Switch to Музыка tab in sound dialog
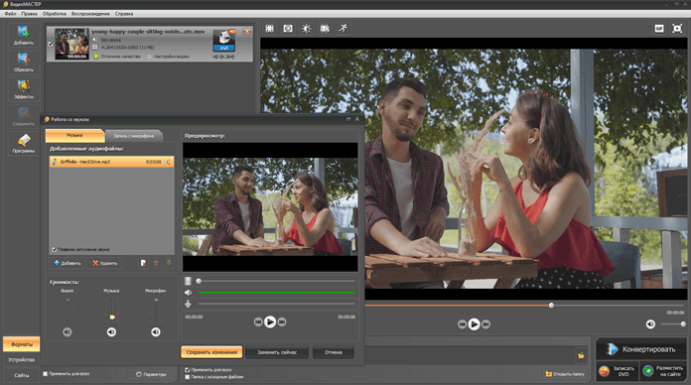Viewport: 691px width, 385px height. click(x=74, y=135)
